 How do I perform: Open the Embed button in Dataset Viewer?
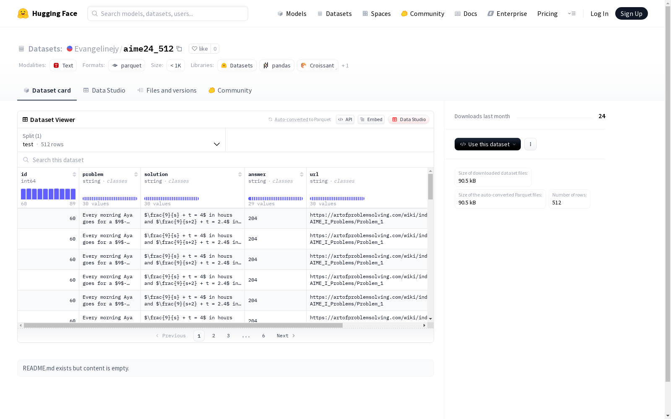[x=371, y=119]
